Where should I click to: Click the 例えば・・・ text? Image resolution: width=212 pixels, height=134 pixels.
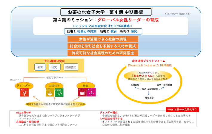click(x=16, y=80)
